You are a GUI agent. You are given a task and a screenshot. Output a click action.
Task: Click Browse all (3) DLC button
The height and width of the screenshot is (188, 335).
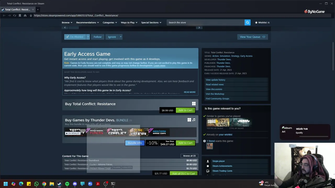[x=189, y=156]
